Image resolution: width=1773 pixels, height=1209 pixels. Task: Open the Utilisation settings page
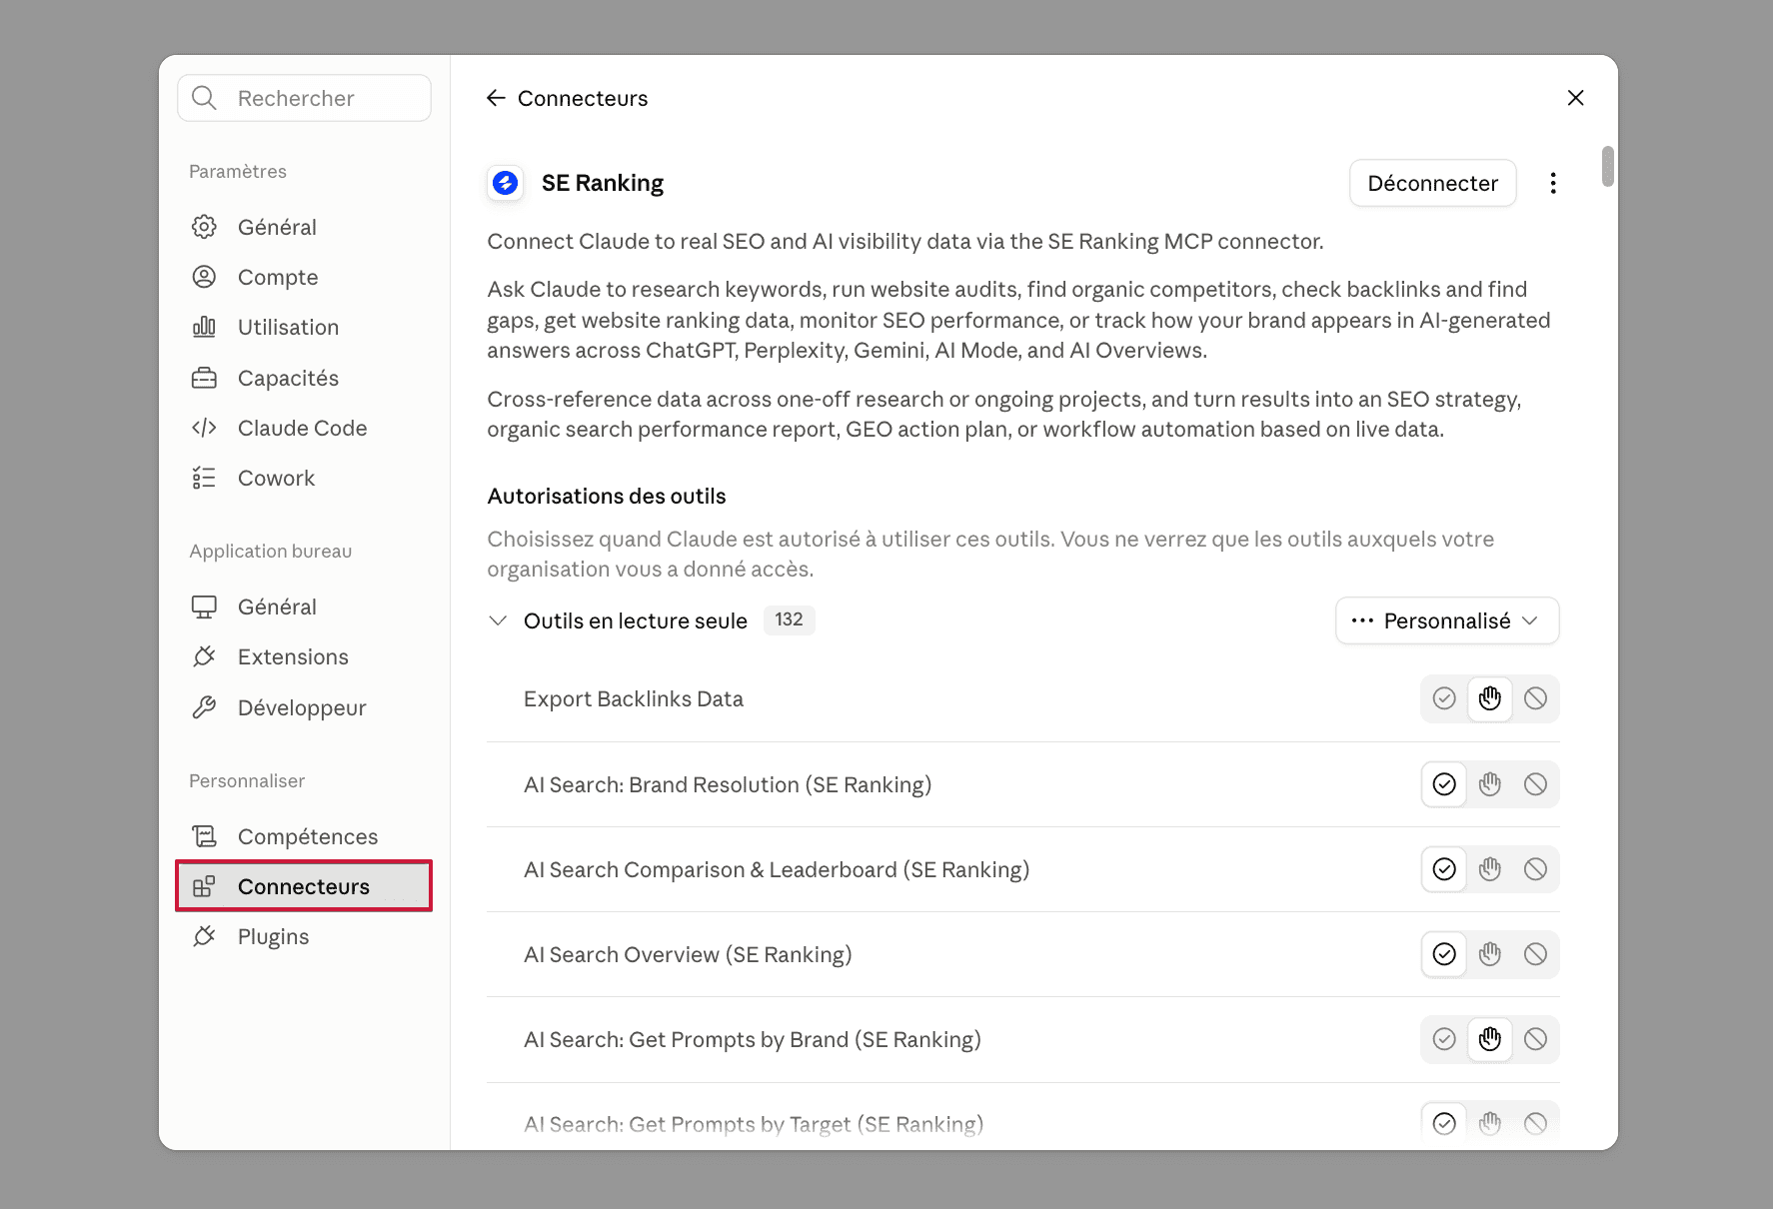click(304, 327)
